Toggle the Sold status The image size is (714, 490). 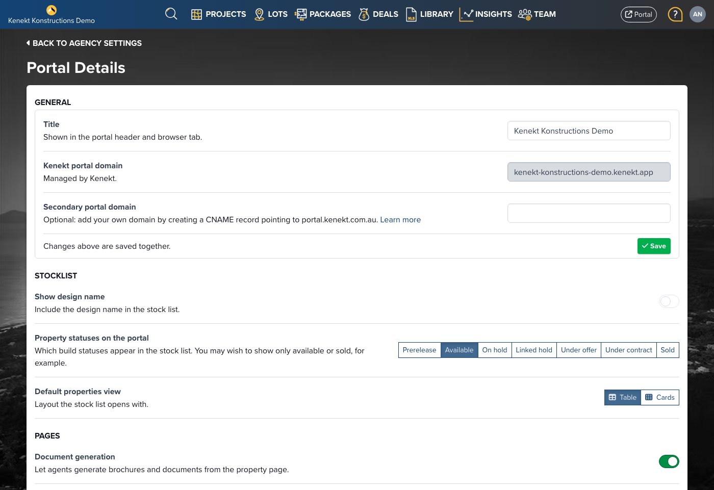[x=668, y=350]
